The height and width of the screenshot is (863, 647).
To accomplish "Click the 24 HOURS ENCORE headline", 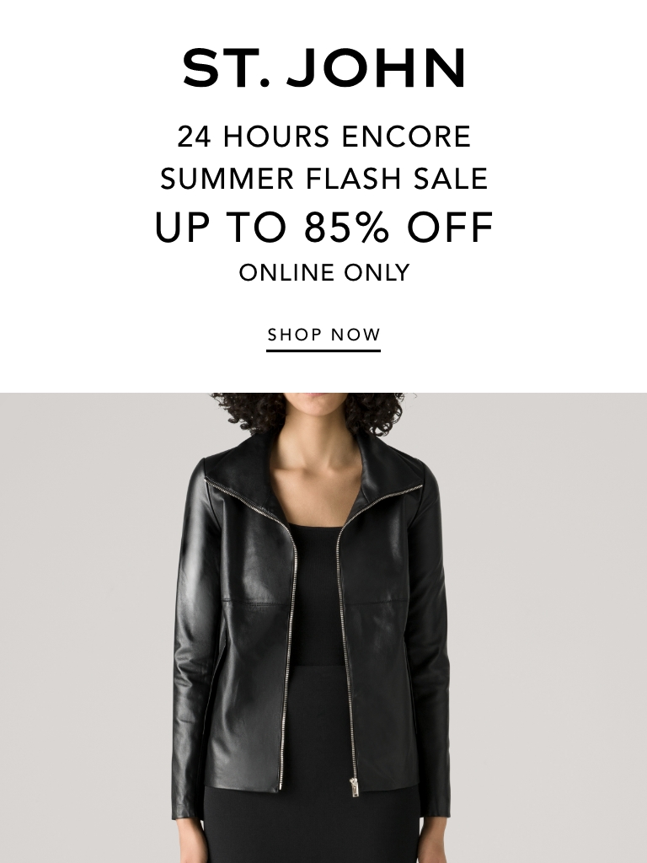I will tap(323, 137).
